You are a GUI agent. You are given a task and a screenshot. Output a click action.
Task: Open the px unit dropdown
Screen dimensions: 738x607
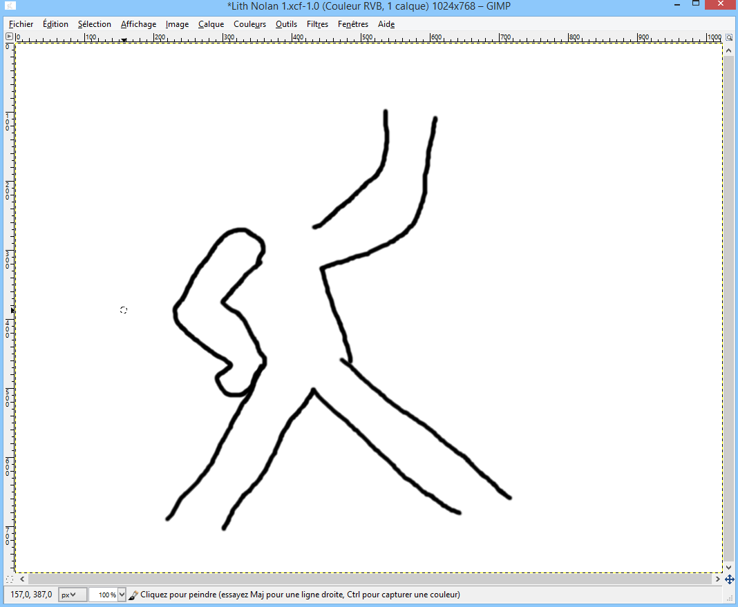[x=72, y=595]
